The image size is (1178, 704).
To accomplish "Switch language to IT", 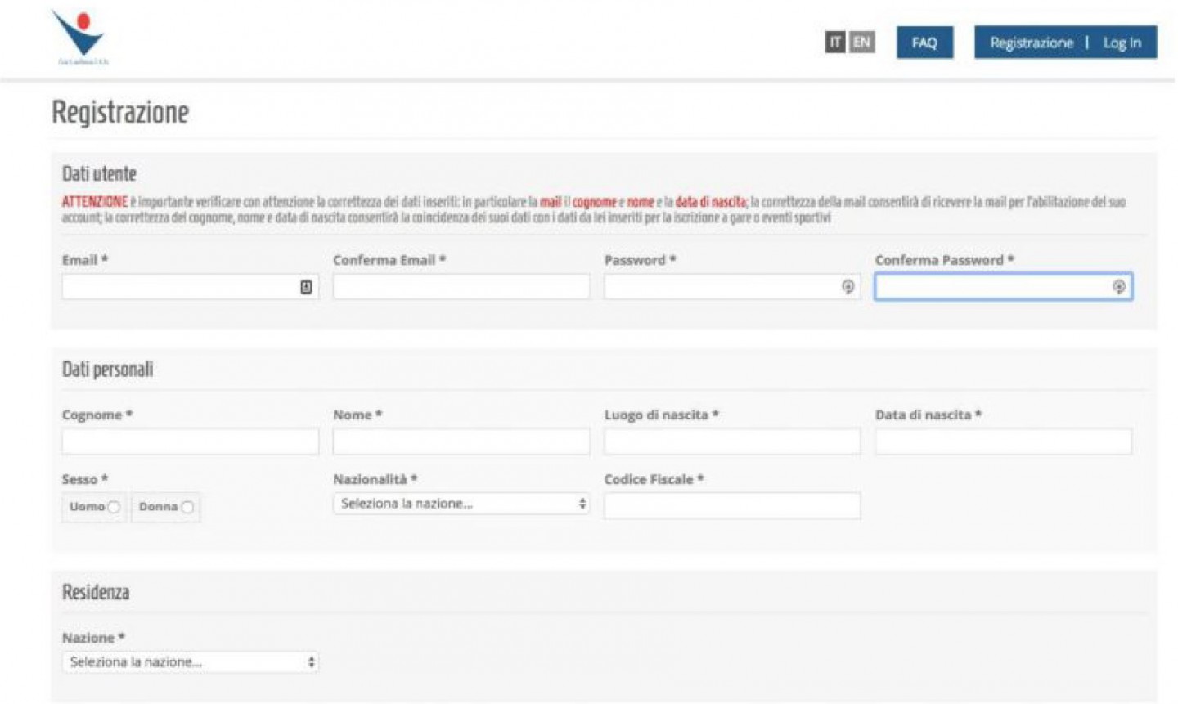I will 834,43.
